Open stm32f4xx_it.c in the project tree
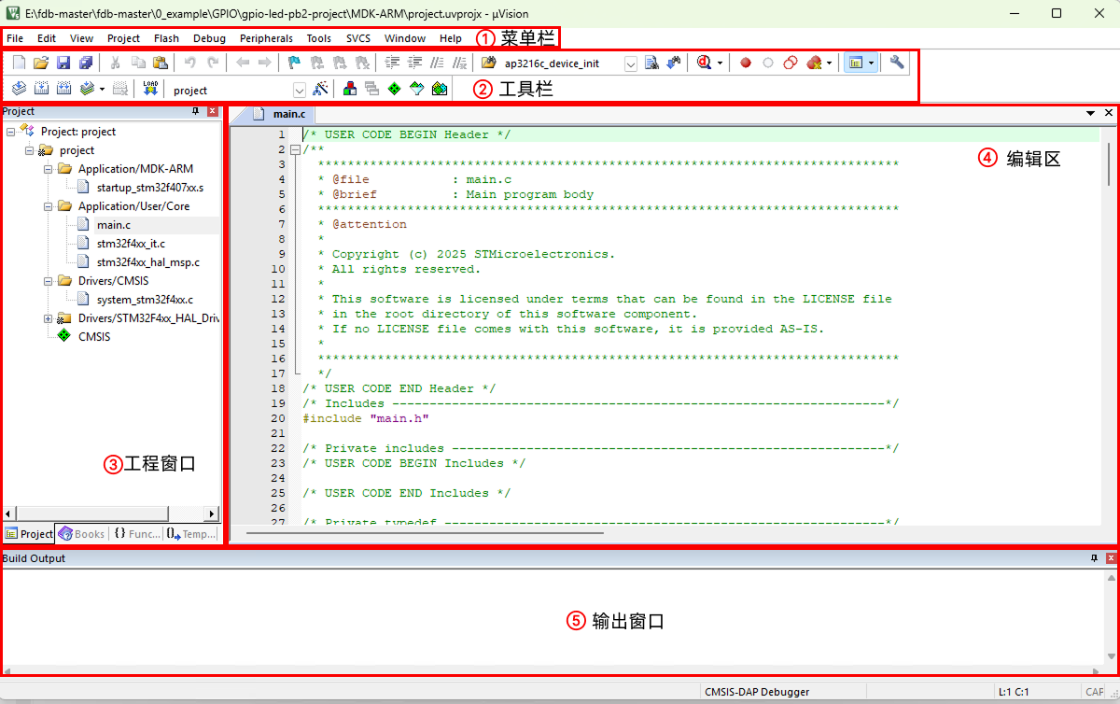1120x704 pixels. point(131,244)
